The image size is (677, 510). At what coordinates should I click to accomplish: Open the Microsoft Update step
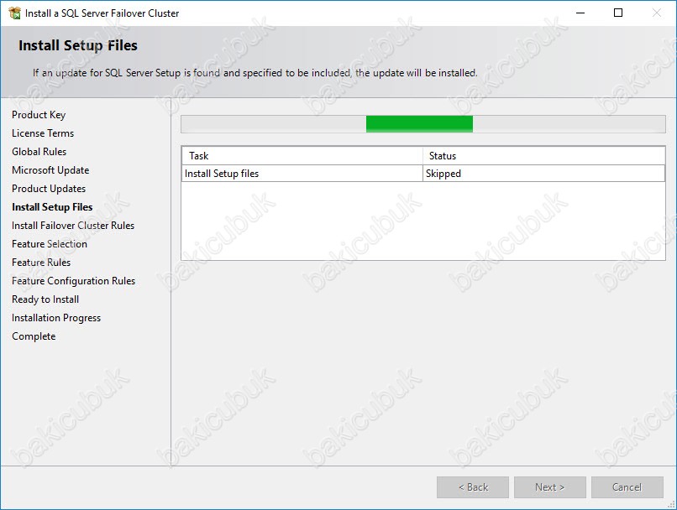[50, 170]
